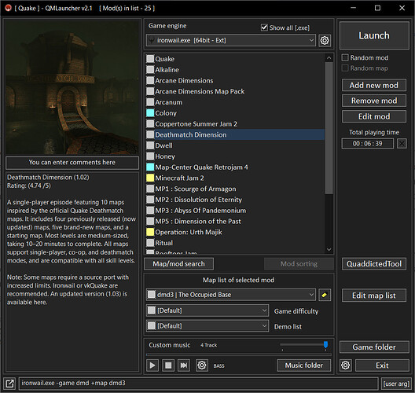Open the QuaddictedTool button
The height and width of the screenshot is (393, 415).
pos(374,264)
